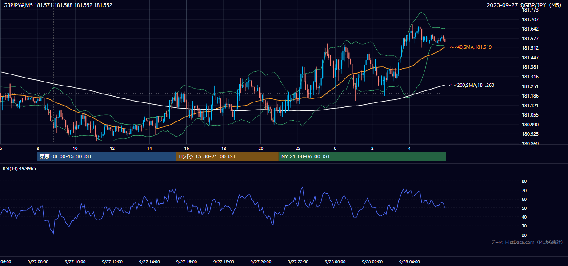The image size is (568, 266).
Task: Click the RSI 80 level label
Action: click(524, 181)
